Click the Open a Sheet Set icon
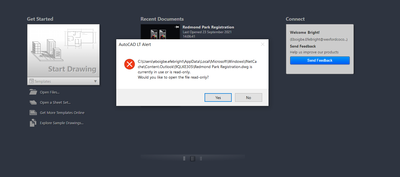 pyautogui.click(x=33, y=102)
